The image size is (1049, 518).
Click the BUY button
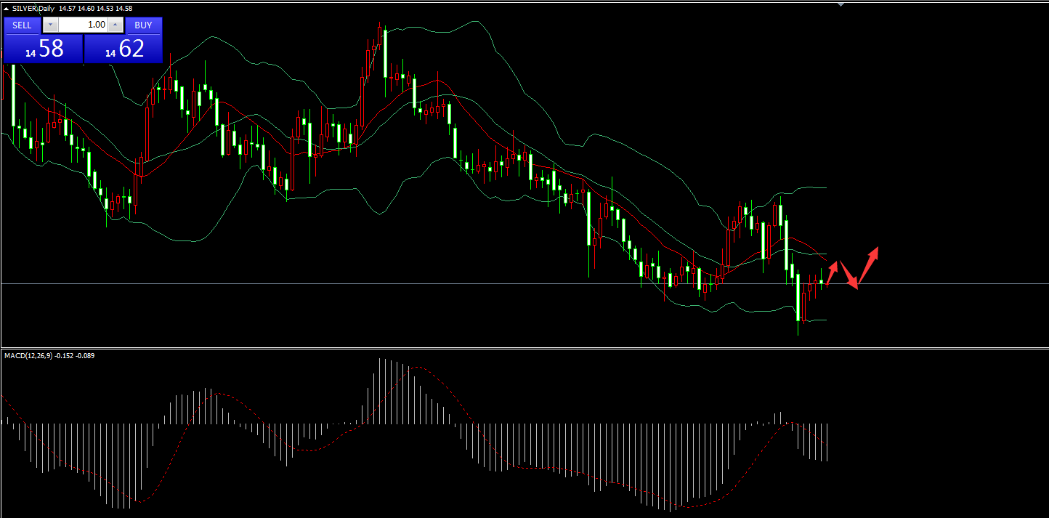143,25
